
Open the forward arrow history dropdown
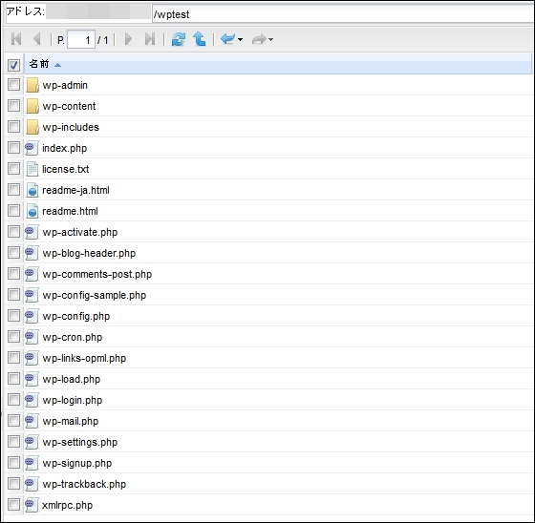271,39
